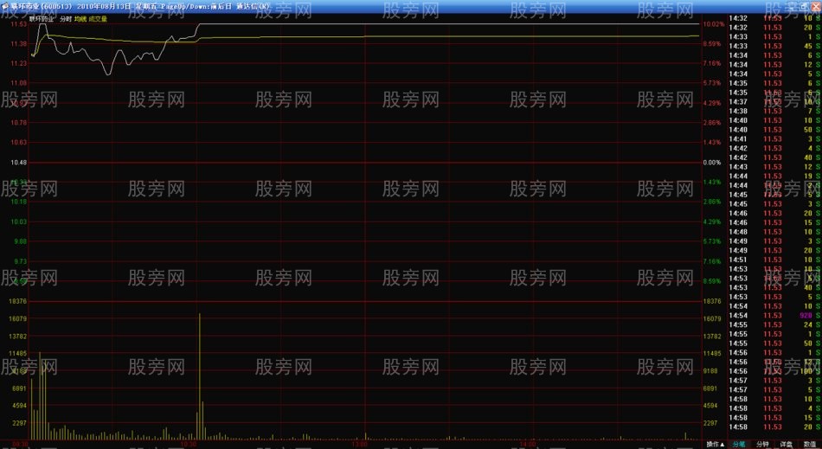This screenshot has width=822, height=449.
Task: Select the 14:43 trade row
Action: [x=774, y=167]
